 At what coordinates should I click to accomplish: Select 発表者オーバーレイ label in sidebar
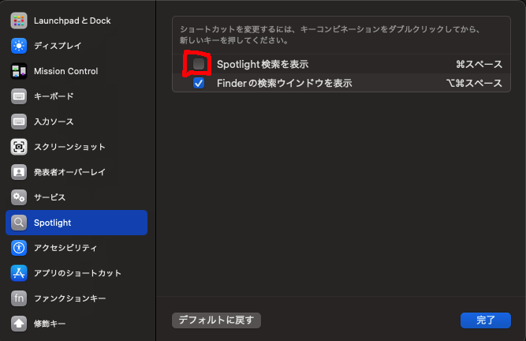tap(69, 172)
